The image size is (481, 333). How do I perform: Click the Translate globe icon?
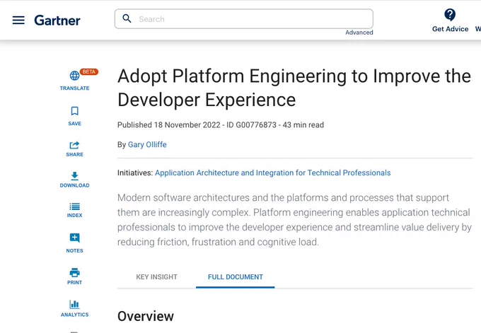click(x=74, y=76)
